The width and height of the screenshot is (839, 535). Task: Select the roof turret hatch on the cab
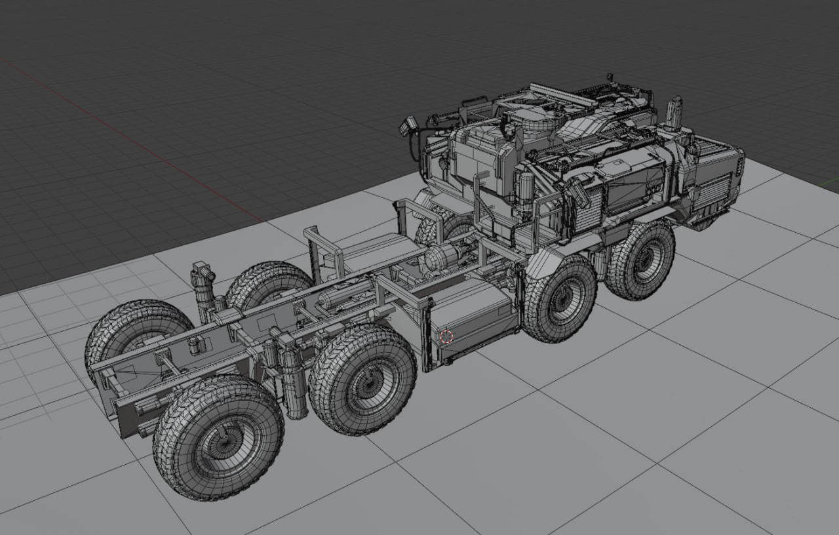tap(537, 121)
